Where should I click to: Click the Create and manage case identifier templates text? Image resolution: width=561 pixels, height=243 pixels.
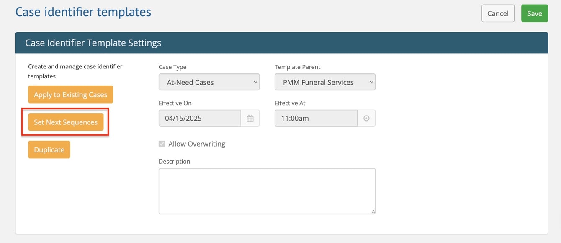(75, 71)
